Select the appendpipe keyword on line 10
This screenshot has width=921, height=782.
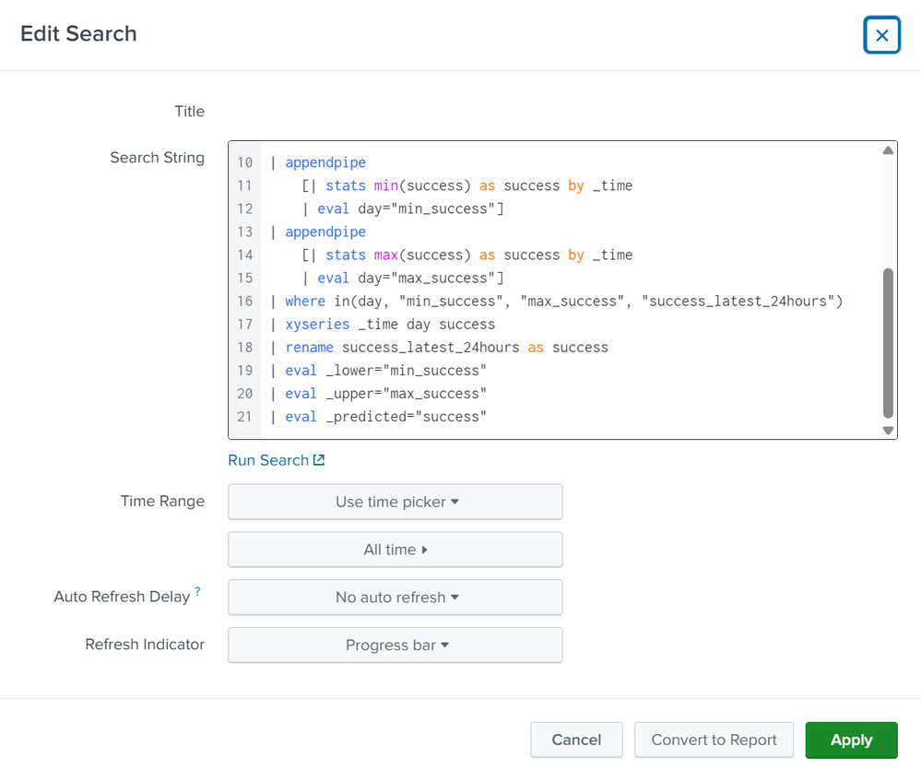click(x=325, y=162)
